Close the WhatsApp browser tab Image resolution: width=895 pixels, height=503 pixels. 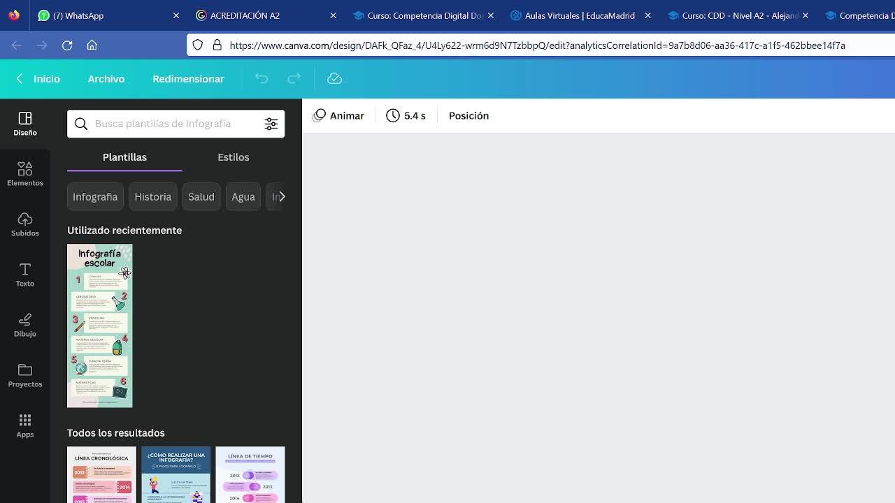coord(176,15)
